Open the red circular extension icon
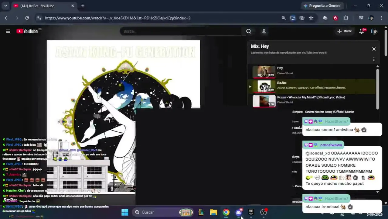Screen dimensions: 388x219 click(x=335, y=18)
